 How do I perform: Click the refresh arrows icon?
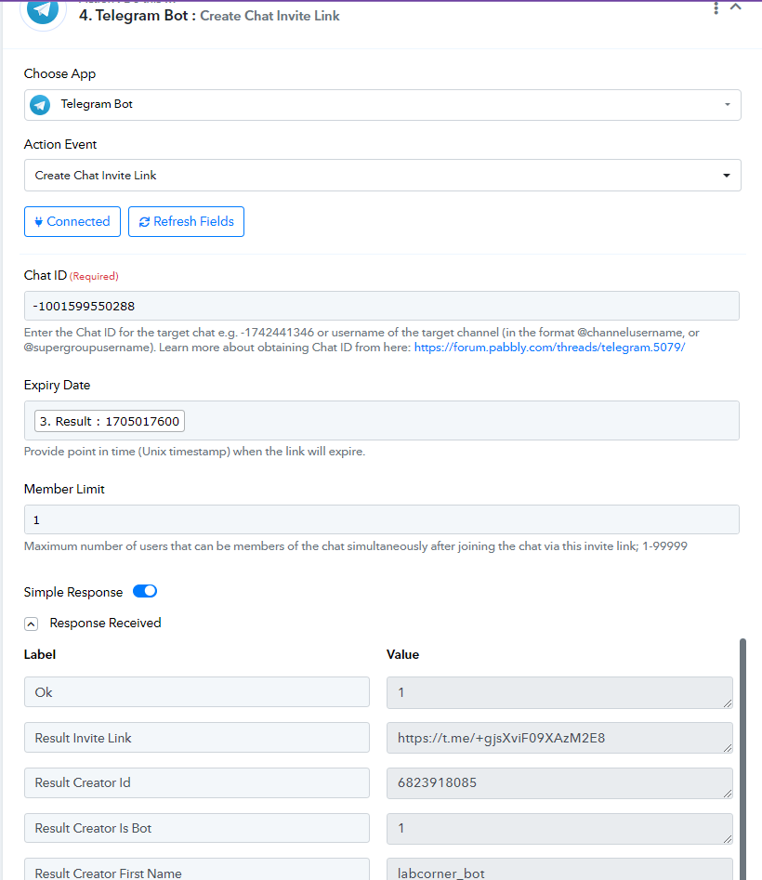pyautogui.click(x=144, y=222)
